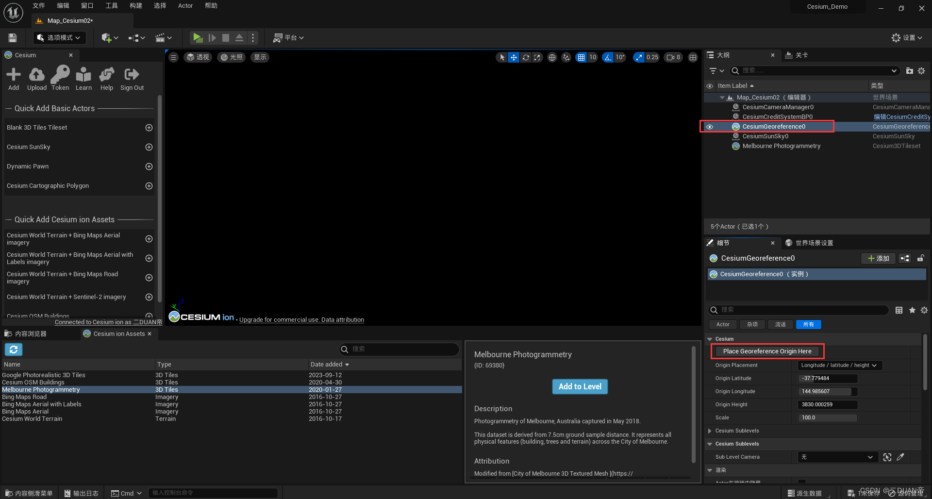Toggle the Details lock icon

point(920,258)
